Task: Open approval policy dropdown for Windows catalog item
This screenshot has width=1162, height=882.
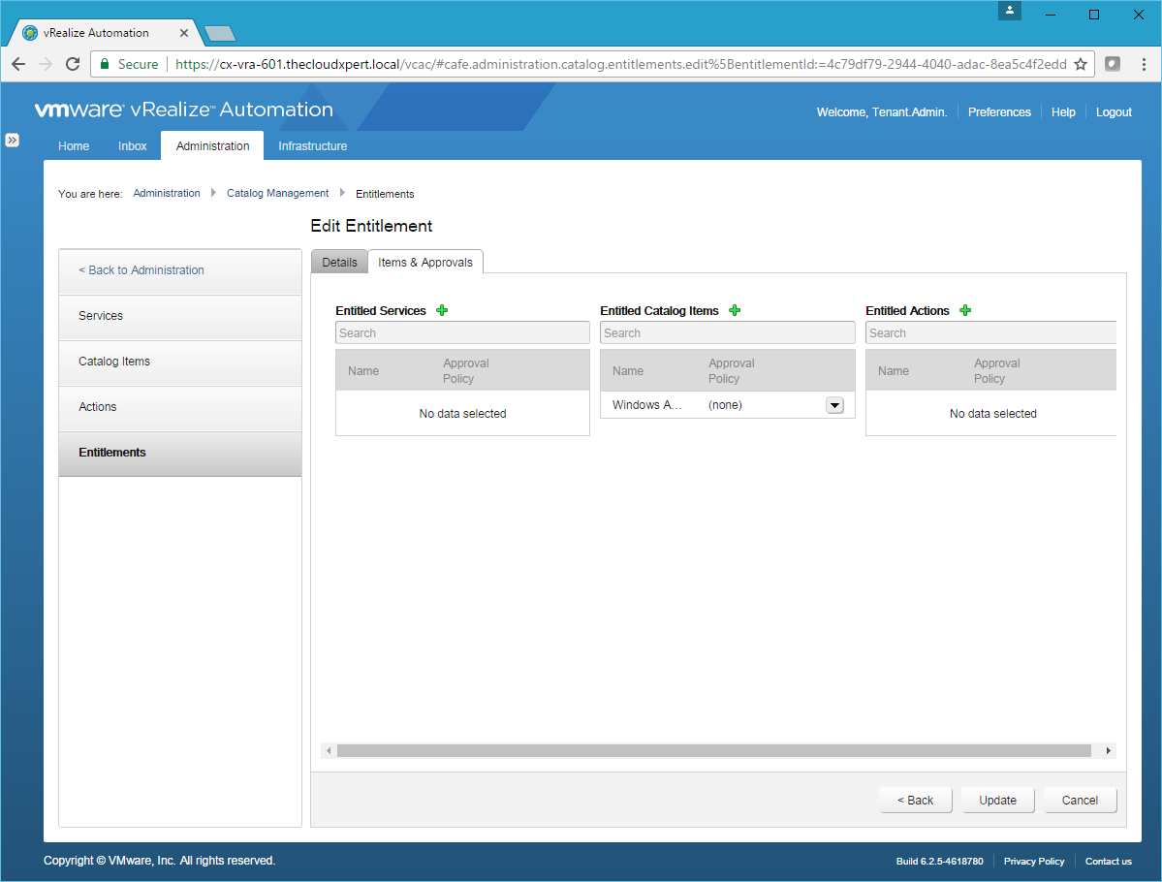Action: point(834,405)
